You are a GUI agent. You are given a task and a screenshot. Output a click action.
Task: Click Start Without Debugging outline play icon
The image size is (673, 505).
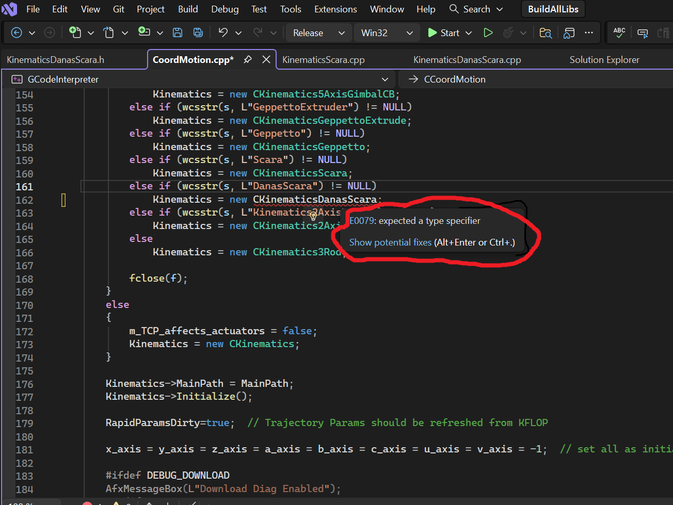coord(488,33)
